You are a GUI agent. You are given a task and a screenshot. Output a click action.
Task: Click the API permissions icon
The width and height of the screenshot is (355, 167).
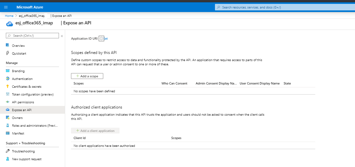tap(8, 102)
